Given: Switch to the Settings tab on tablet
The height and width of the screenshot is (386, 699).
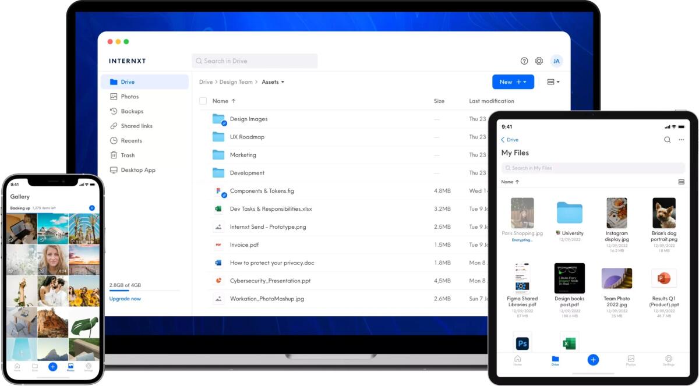Looking at the screenshot, I should pyautogui.click(x=668, y=360).
